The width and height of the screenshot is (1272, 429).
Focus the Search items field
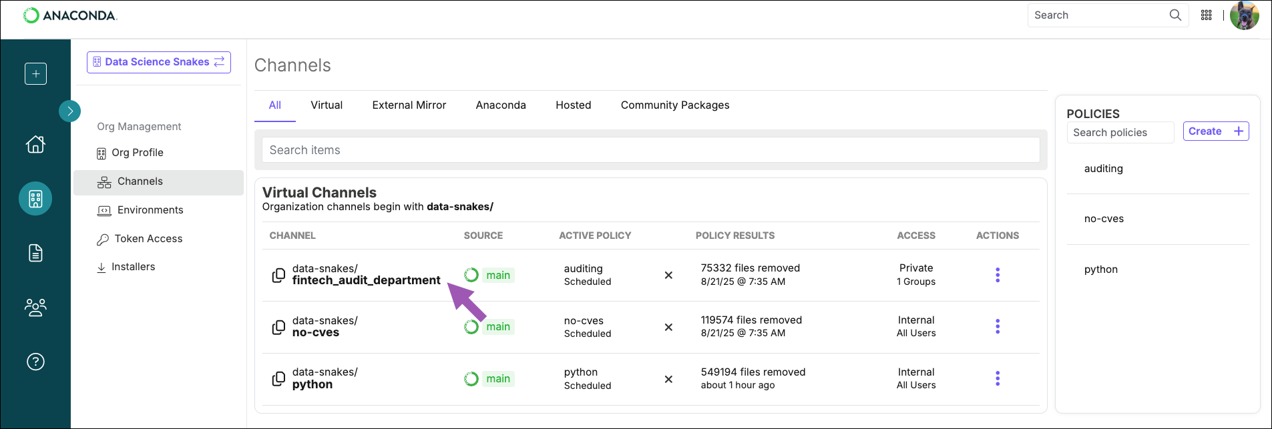pos(650,150)
